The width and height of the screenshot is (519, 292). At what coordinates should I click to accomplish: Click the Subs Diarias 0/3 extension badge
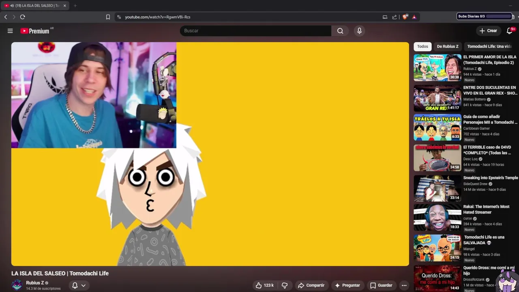click(485, 16)
